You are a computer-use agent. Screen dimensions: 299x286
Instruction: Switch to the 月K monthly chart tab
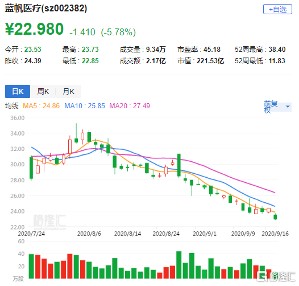(68, 91)
